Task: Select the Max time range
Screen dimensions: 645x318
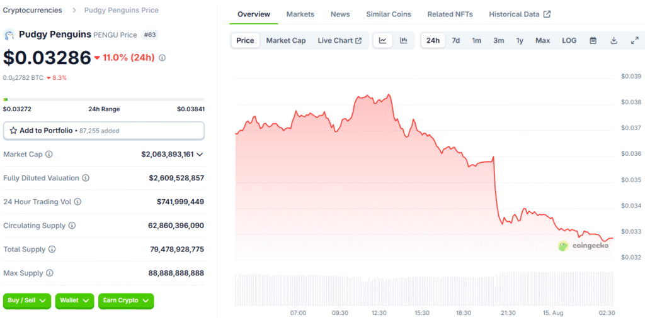Action: click(x=542, y=41)
